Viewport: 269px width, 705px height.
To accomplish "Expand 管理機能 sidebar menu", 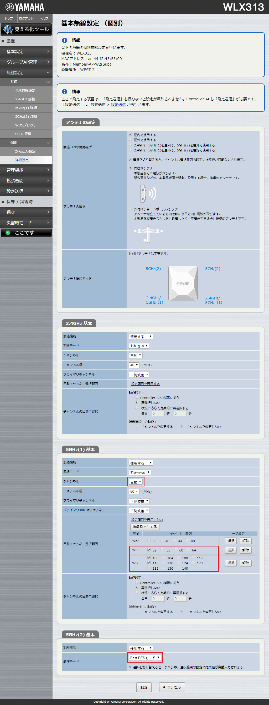I will click(26, 170).
